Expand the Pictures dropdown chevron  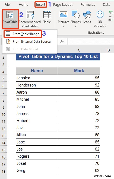[x=64, y=26]
